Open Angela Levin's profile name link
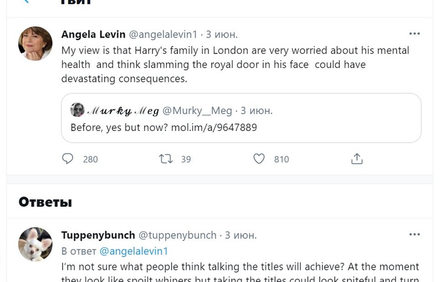This screenshot has height=282, width=442. pyautogui.click(x=93, y=34)
